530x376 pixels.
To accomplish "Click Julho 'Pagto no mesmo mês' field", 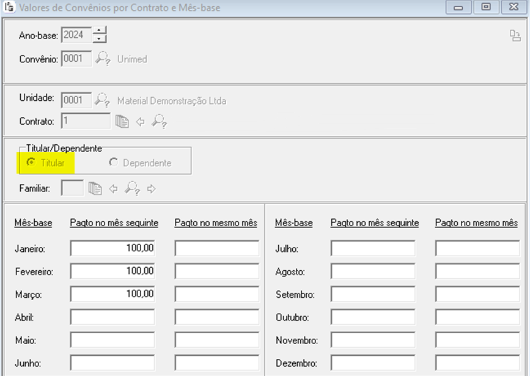I will click(x=477, y=248).
